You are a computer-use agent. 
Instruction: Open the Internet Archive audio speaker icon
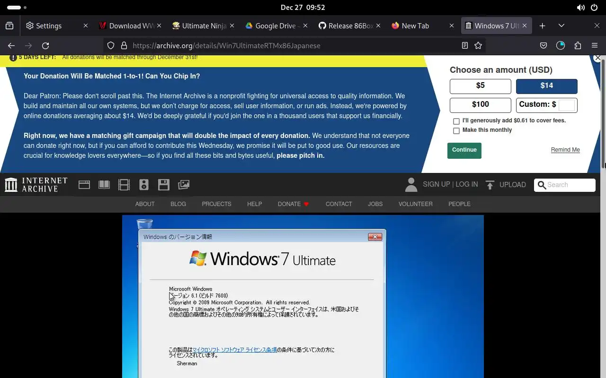click(x=144, y=185)
